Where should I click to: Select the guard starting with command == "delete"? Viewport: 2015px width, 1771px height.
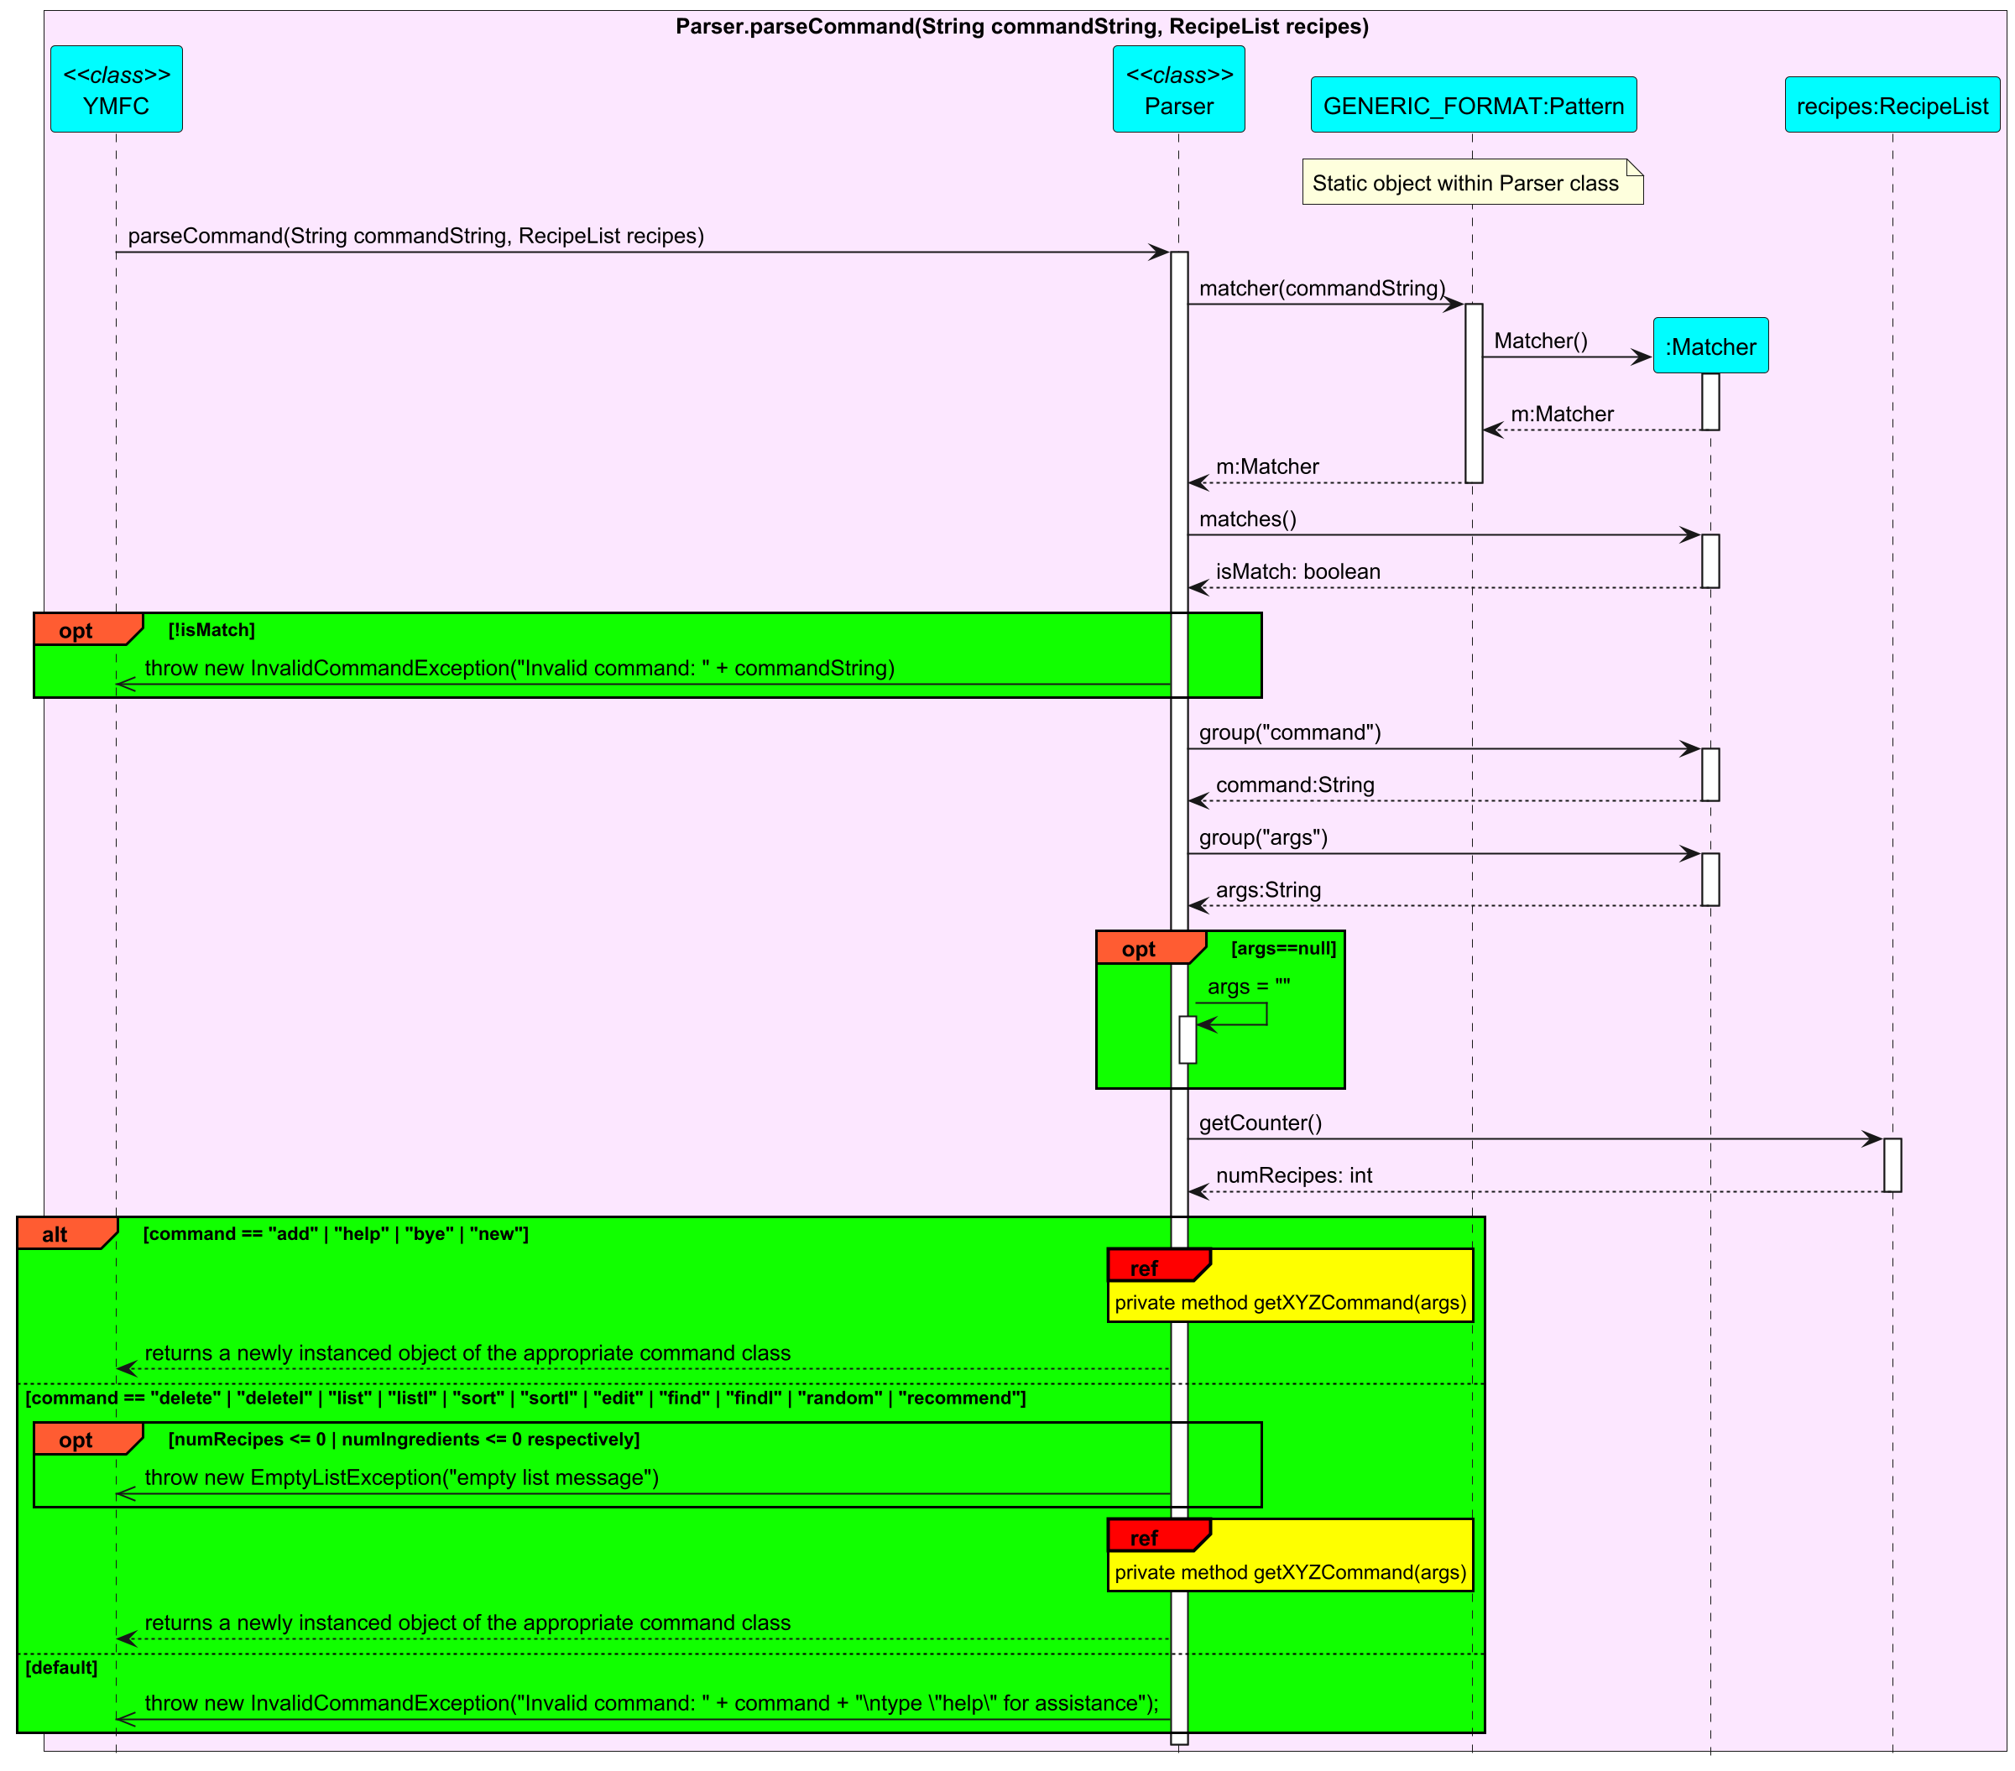(x=525, y=1398)
